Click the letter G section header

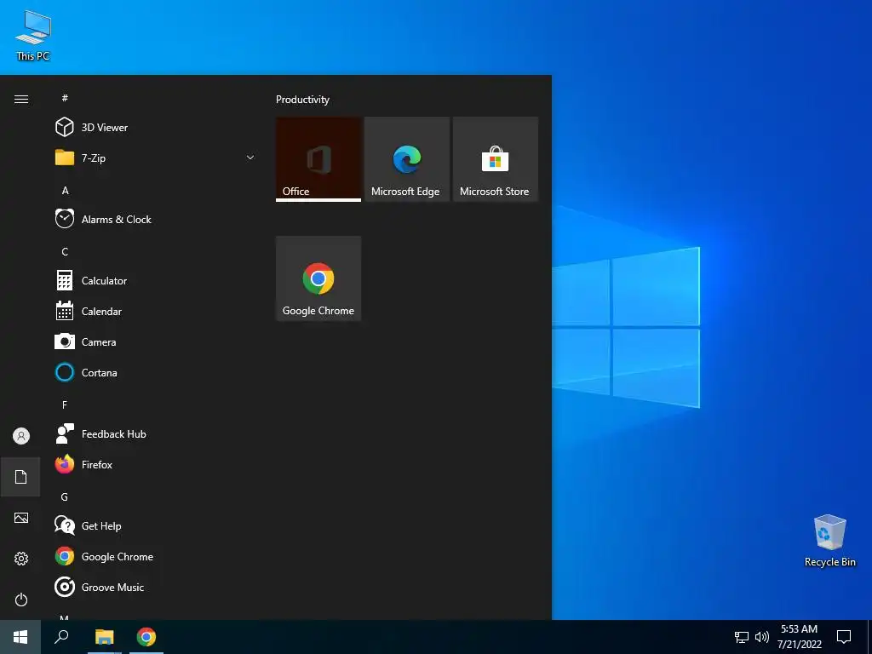tap(65, 496)
